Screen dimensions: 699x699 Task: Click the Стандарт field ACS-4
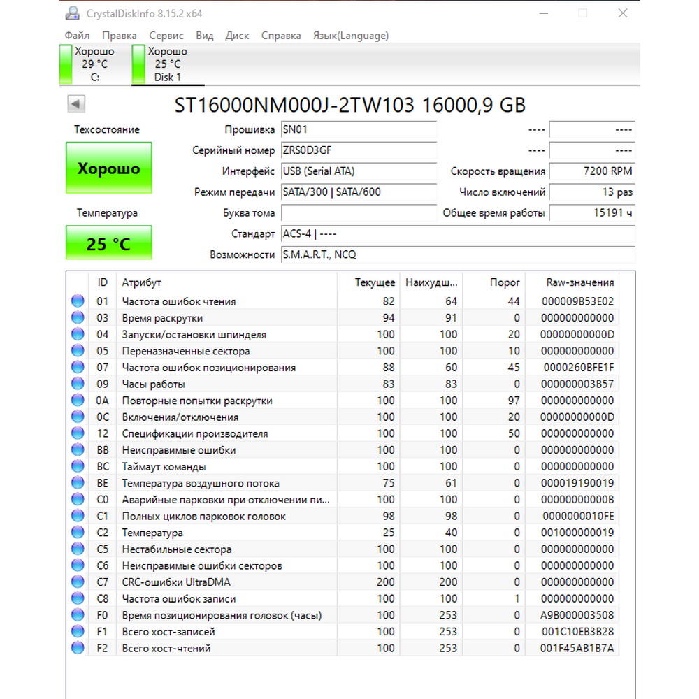[x=459, y=233]
